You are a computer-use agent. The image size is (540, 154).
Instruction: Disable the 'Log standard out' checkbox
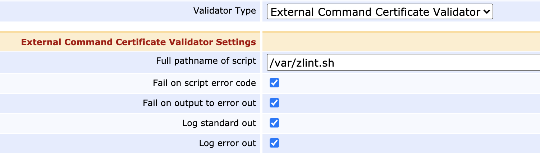click(x=274, y=123)
